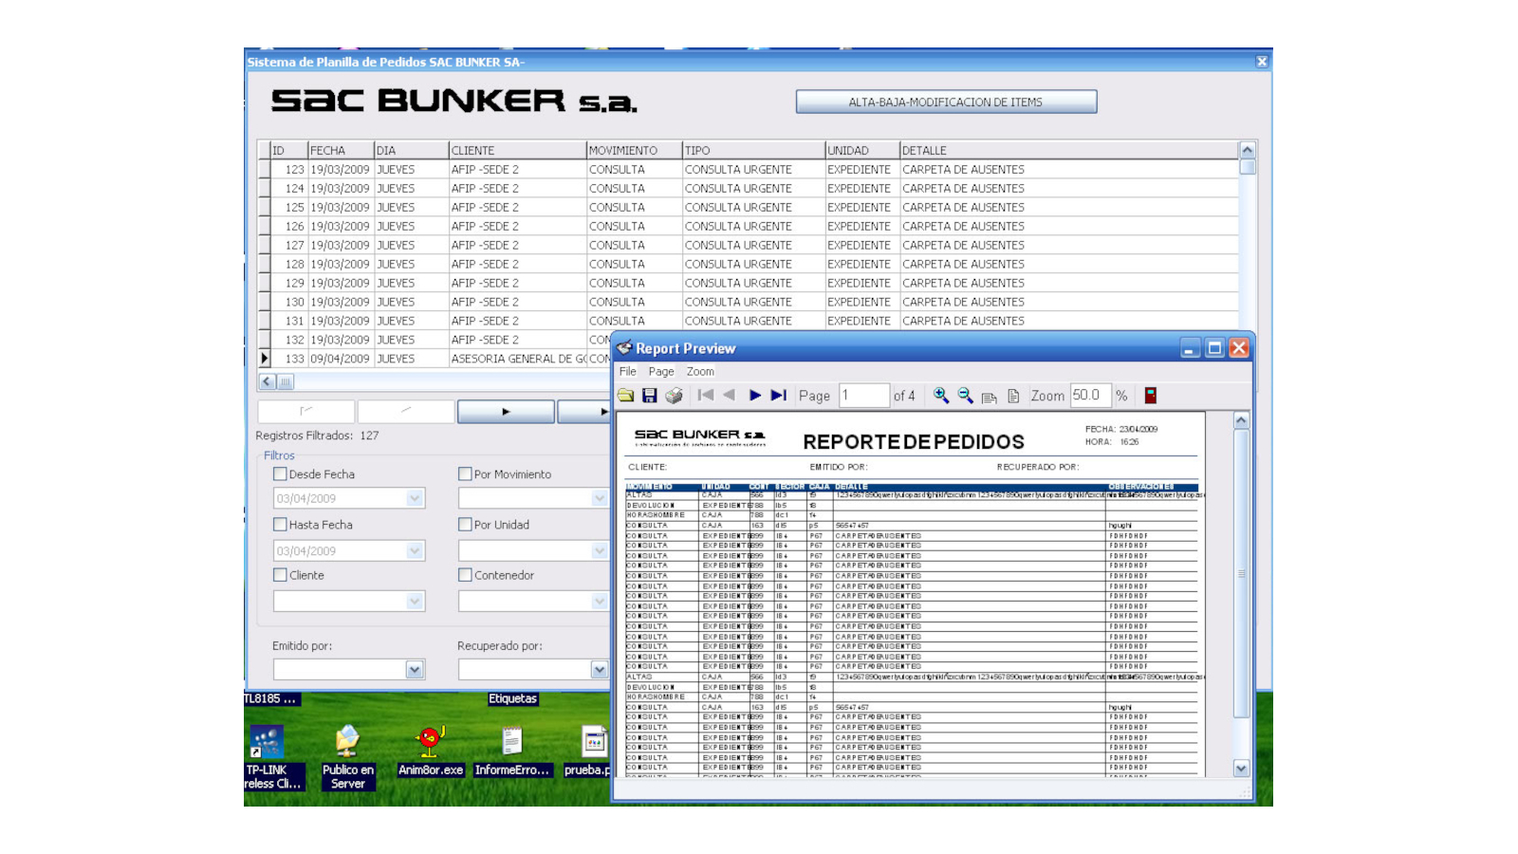Open the Zoom menu in Report Preview
The image size is (1518, 854).
pyautogui.click(x=700, y=372)
